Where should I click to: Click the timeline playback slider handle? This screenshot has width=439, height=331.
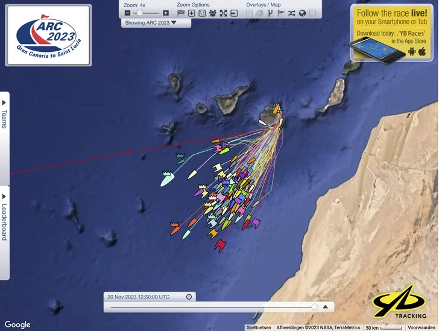[314, 307]
